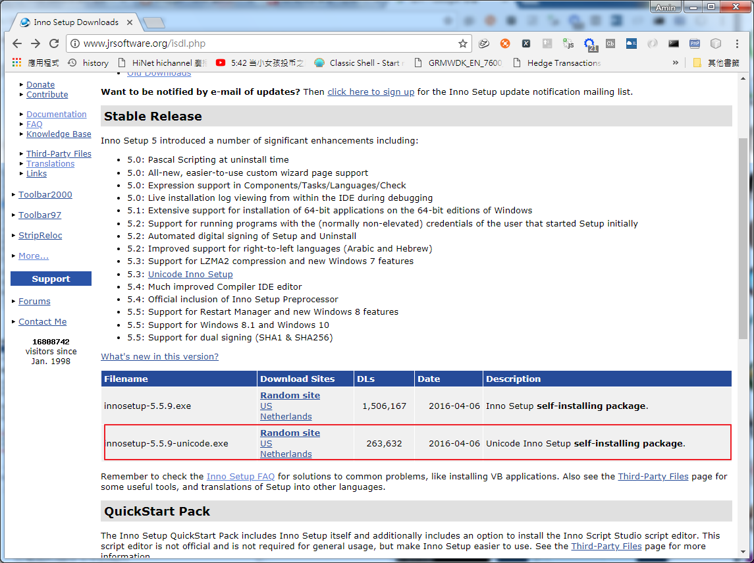This screenshot has width=754, height=563.
Task: Click the Amin user profile button
Action: [665, 7]
